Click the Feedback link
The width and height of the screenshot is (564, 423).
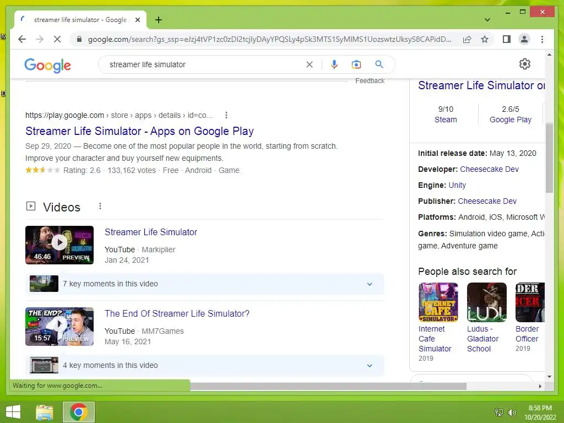point(370,81)
